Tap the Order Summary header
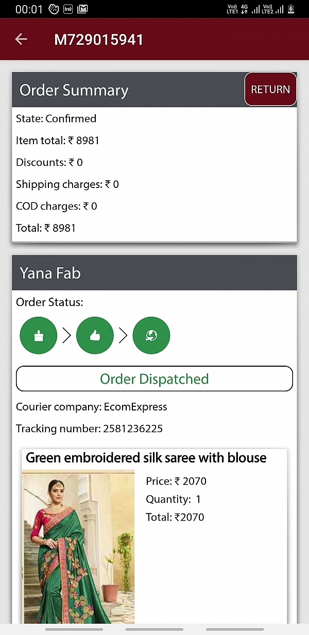The image size is (309, 635). click(74, 90)
